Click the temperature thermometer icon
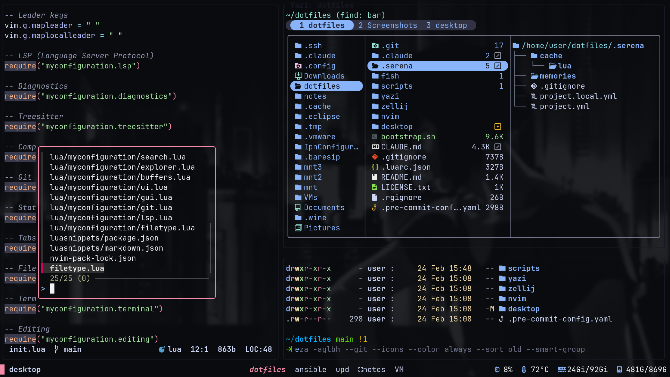This screenshot has height=377, width=670. [524, 370]
